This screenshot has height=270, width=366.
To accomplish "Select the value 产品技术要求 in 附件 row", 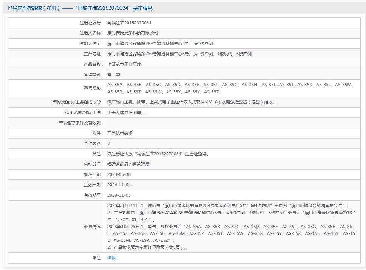I will pos(120,133).
